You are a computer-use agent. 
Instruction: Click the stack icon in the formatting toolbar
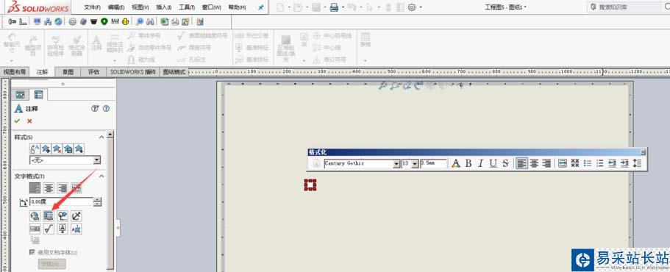(575, 163)
